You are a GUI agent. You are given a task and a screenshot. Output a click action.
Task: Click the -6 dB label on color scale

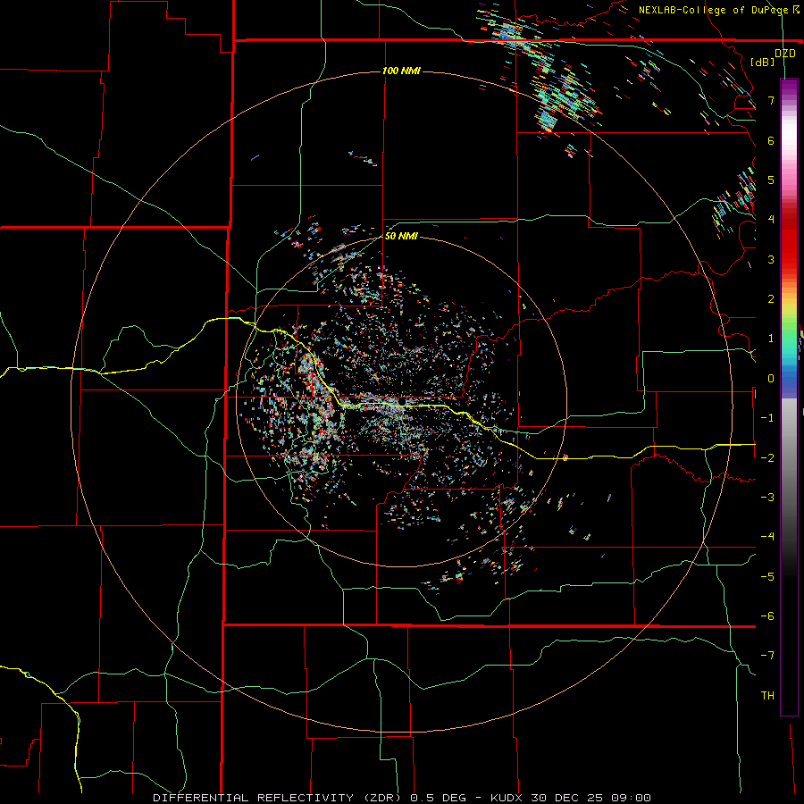pyautogui.click(x=767, y=616)
